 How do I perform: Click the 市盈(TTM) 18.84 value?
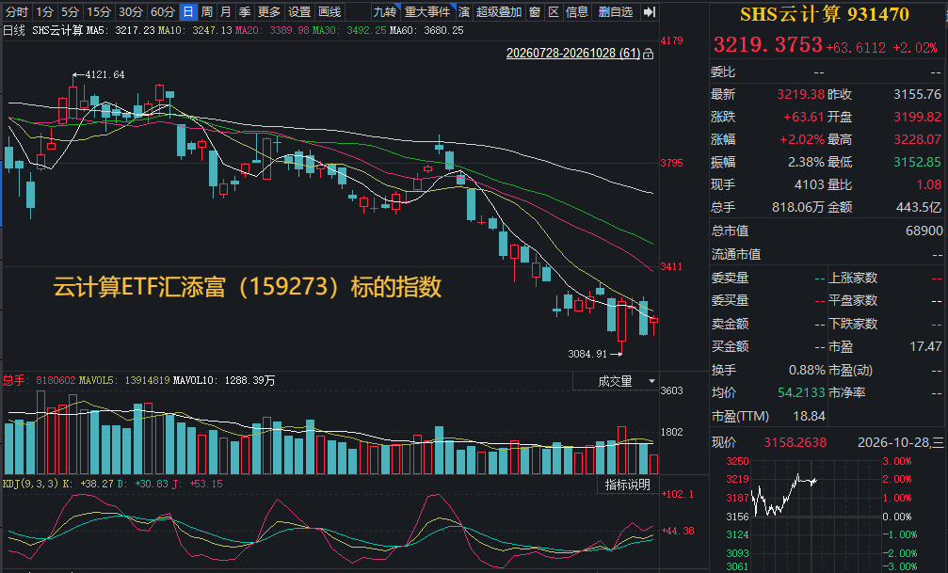coord(809,417)
